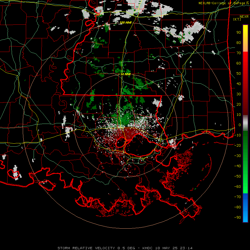Image resolution: width=250 pixels, height=250 pixels.
Task: Click the 40 value on the velocity scale
Action: [x=239, y=84]
